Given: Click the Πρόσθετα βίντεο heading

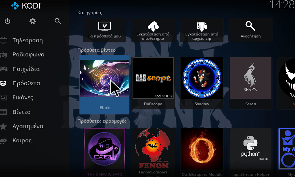Looking at the screenshot, I should [x=96, y=50].
